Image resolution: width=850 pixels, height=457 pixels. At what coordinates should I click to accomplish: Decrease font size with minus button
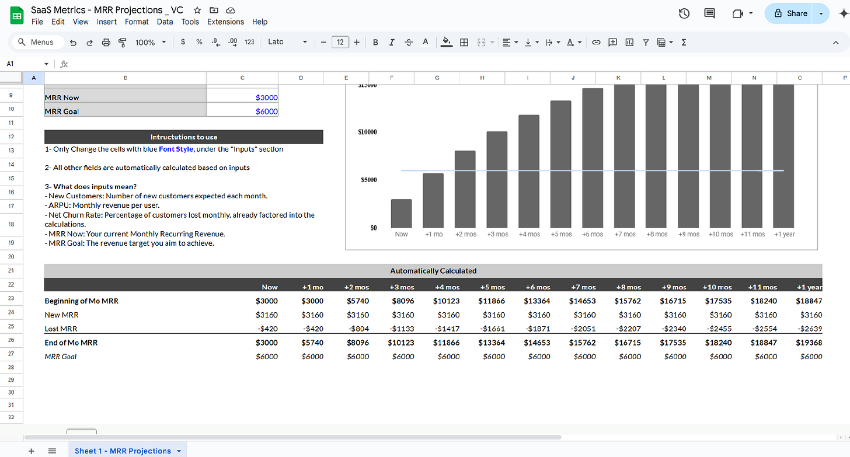[323, 42]
